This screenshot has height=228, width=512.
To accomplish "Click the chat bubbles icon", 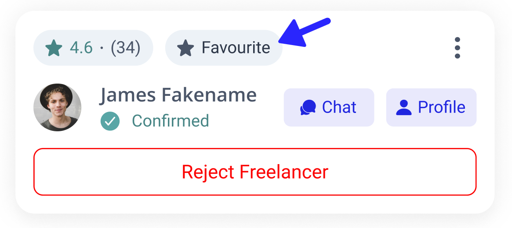I will [308, 107].
